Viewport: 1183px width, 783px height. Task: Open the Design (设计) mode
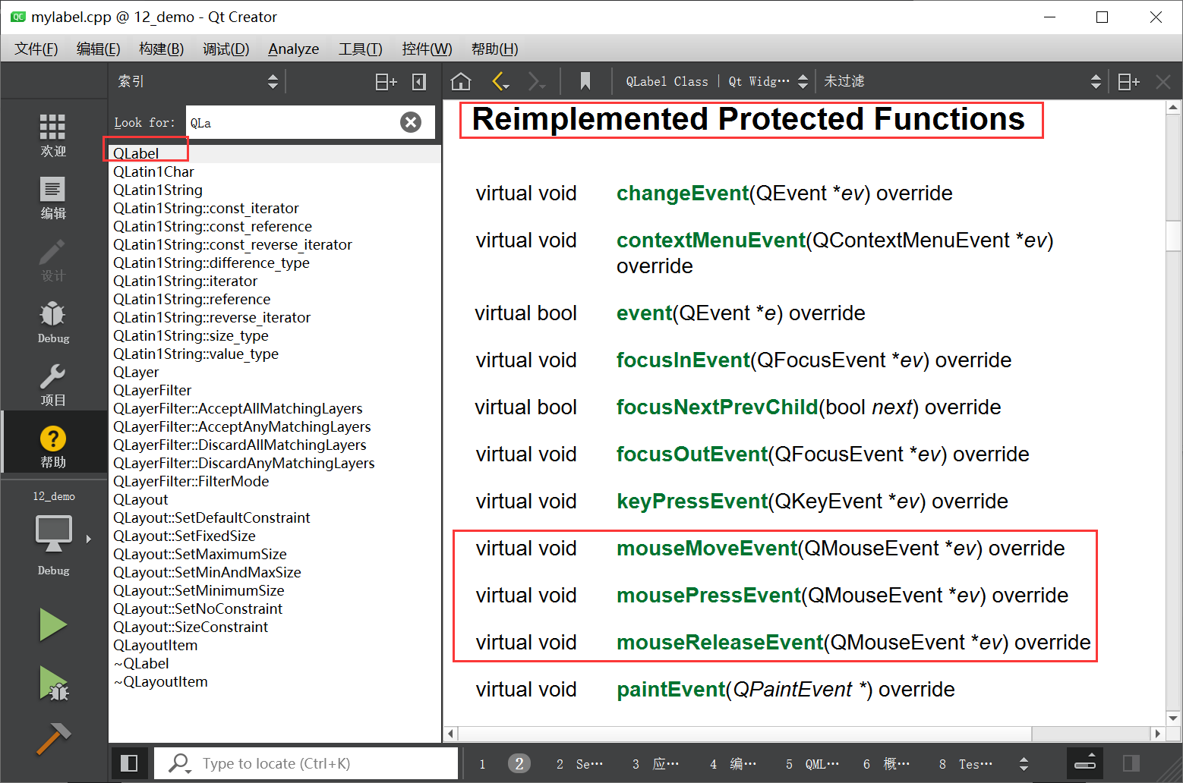click(x=53, y=259)
